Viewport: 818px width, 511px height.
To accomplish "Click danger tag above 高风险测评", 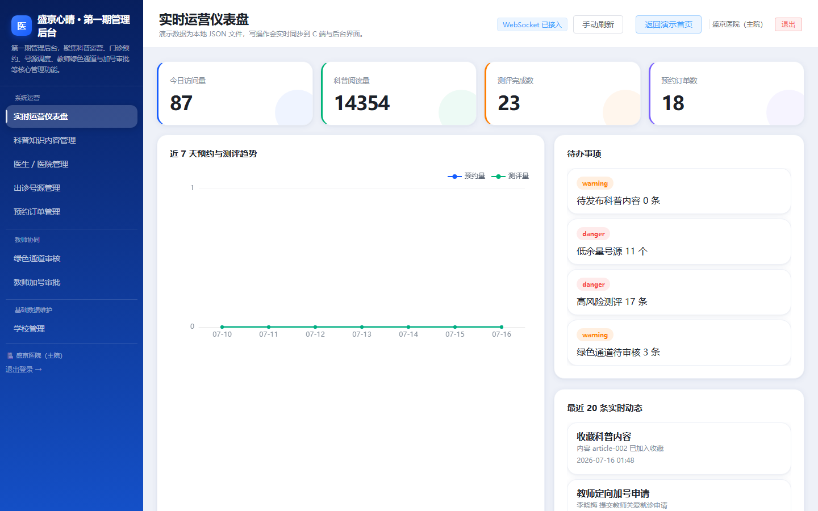I will coord(593,284).
